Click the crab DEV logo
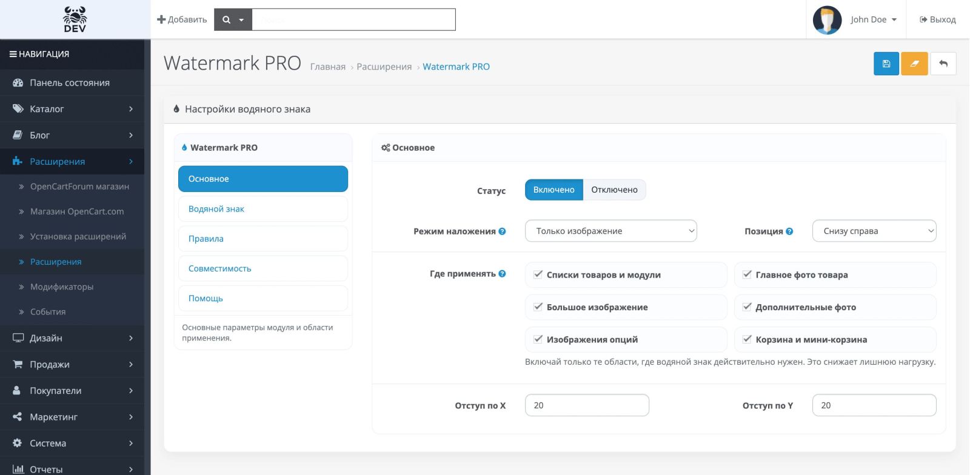The height and width of the screenshot is (475, 970). pyautogui.click(x=75, y=19)
